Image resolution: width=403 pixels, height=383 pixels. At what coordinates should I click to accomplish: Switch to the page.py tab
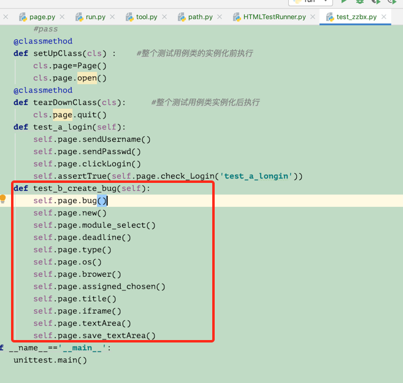pos(42,17)
